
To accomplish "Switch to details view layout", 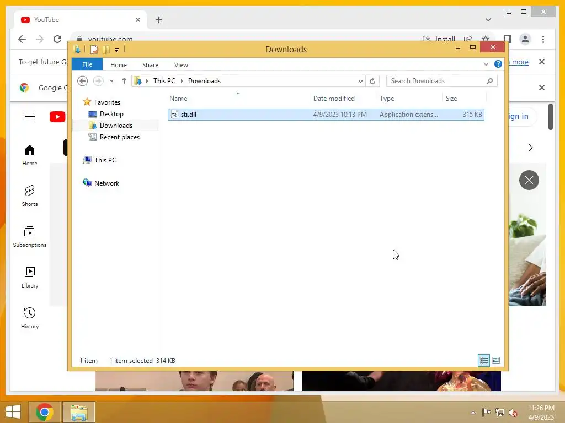I will coord(483,360).
